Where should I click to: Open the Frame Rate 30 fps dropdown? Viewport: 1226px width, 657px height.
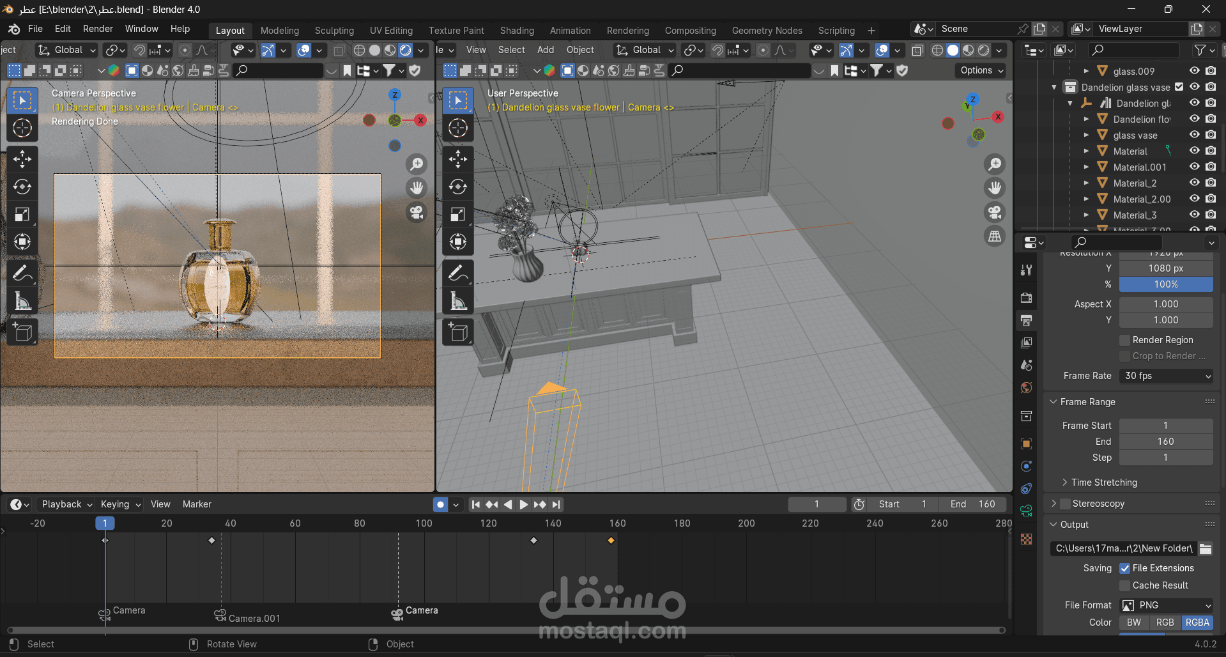(x=1166, y=376)
